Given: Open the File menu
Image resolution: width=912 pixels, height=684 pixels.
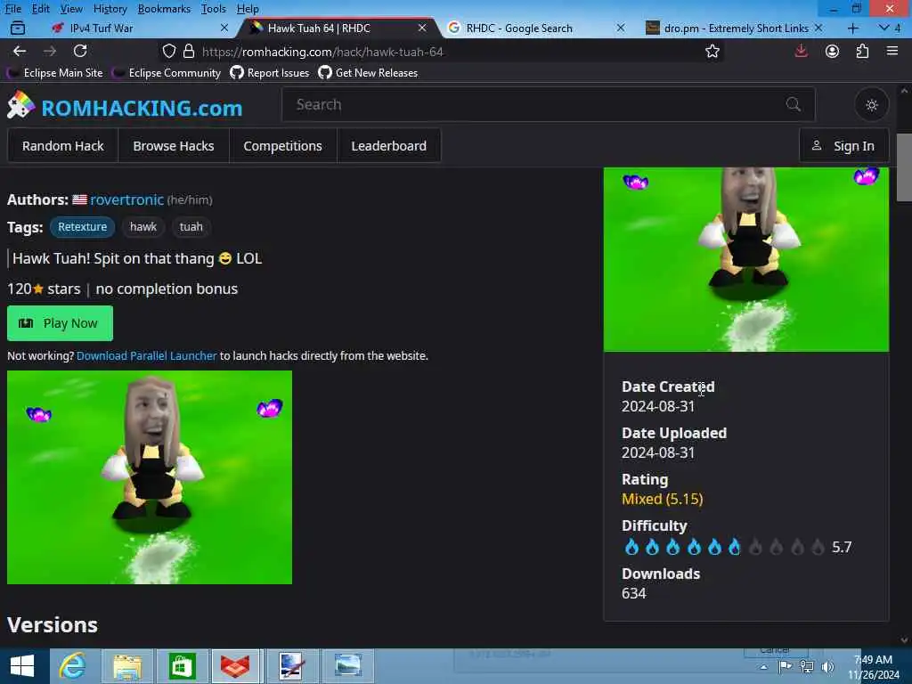Looking at the screenshot, I should click(x=12, y=9).
